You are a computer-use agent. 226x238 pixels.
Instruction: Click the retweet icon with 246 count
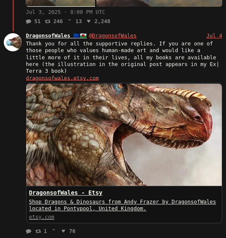tap(48, 21)
